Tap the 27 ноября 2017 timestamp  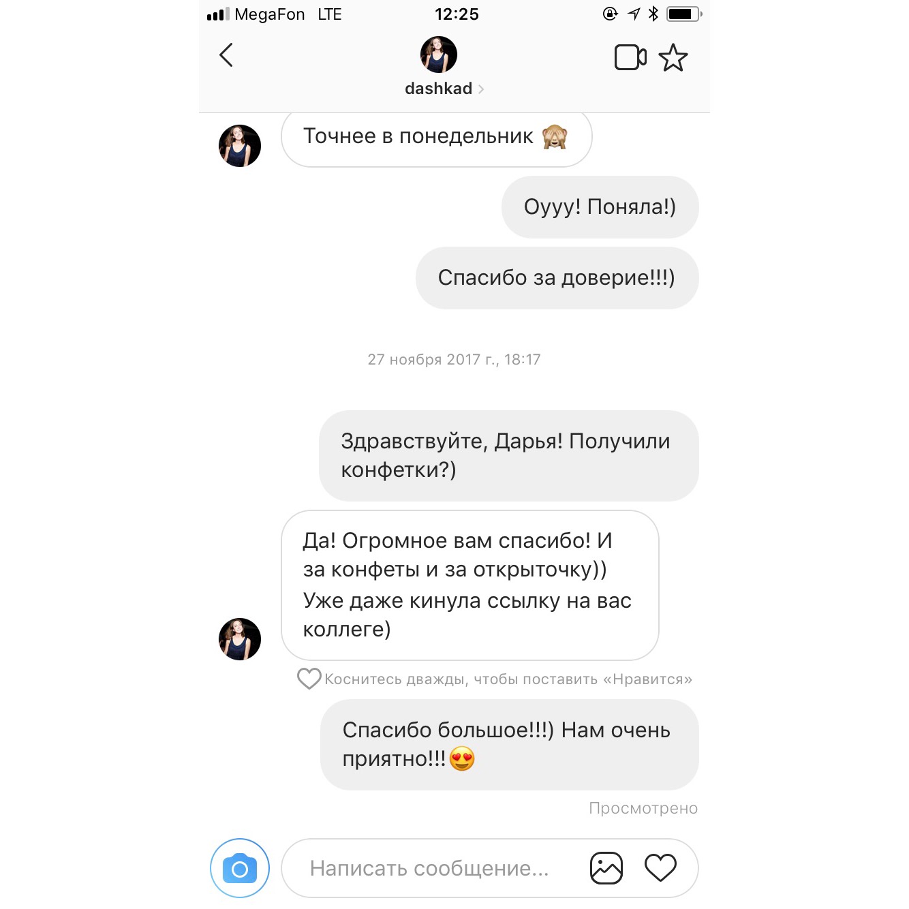(x=454, y=360)
